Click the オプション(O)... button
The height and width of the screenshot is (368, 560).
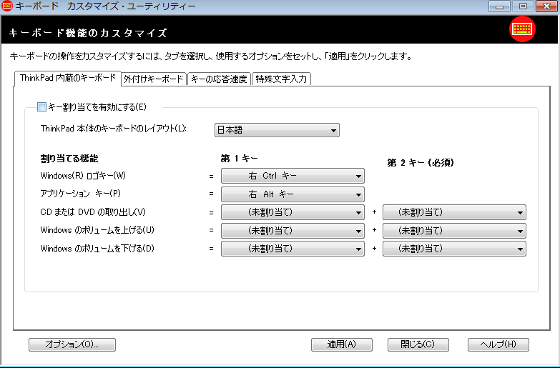coord(72,344)
